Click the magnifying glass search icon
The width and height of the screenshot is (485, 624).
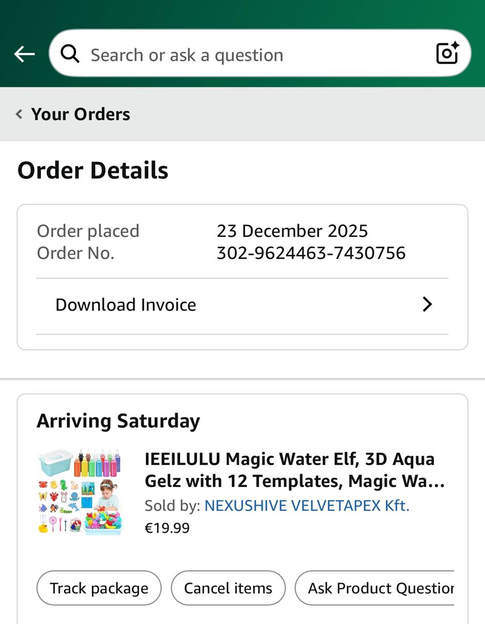(70, 54)
